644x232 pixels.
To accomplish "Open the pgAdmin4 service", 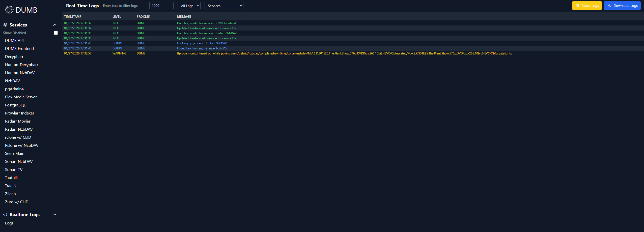I will point(14,89).
